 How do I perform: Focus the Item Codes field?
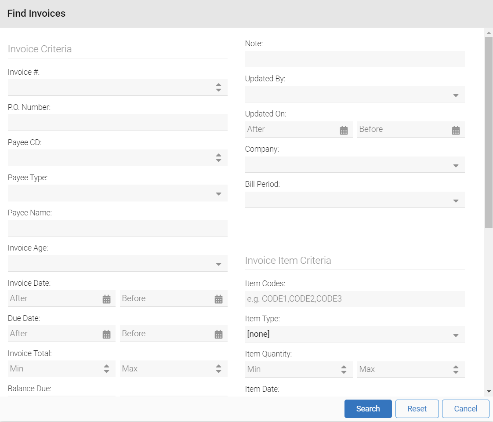[x=355, y=299]
